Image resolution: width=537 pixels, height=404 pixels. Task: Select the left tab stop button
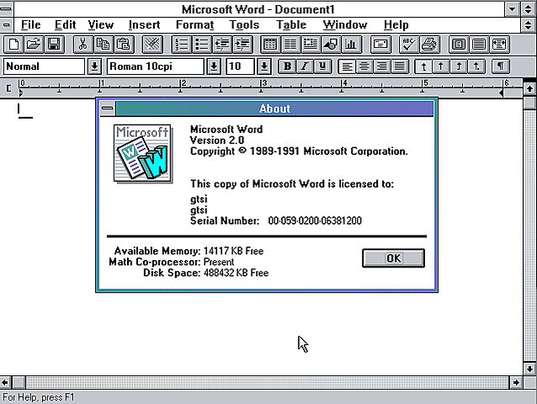(423, 66)
